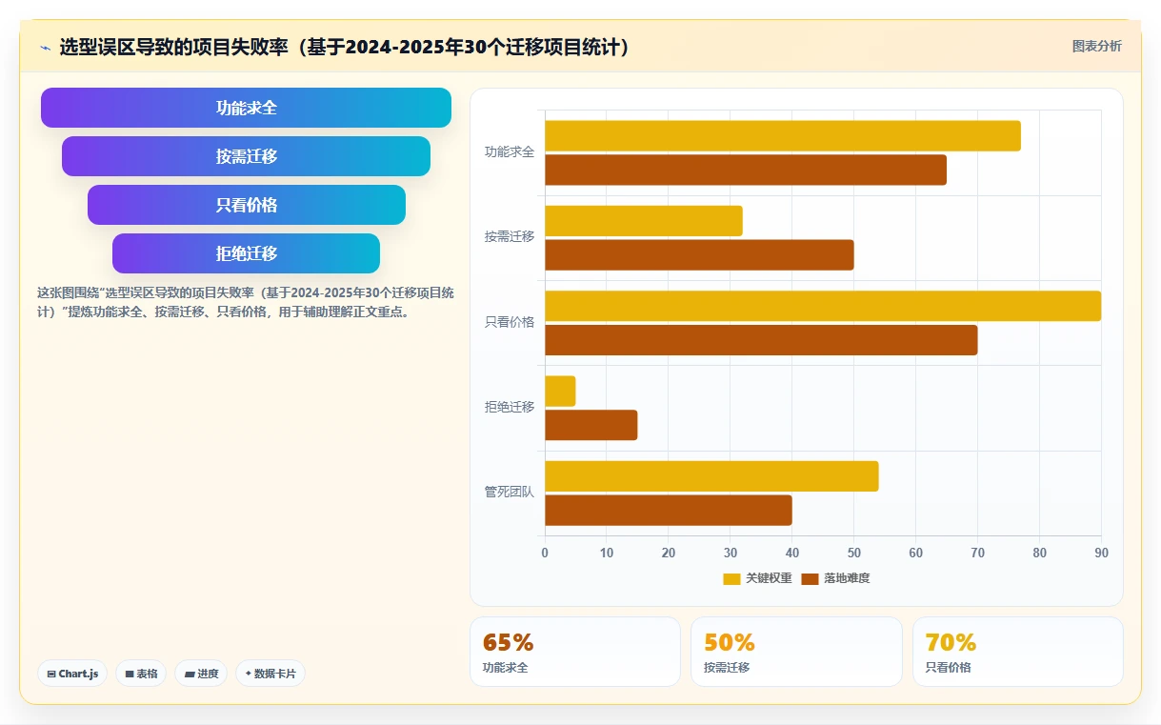Click the brown 落地难度 bar for 按需迁移

699,254
